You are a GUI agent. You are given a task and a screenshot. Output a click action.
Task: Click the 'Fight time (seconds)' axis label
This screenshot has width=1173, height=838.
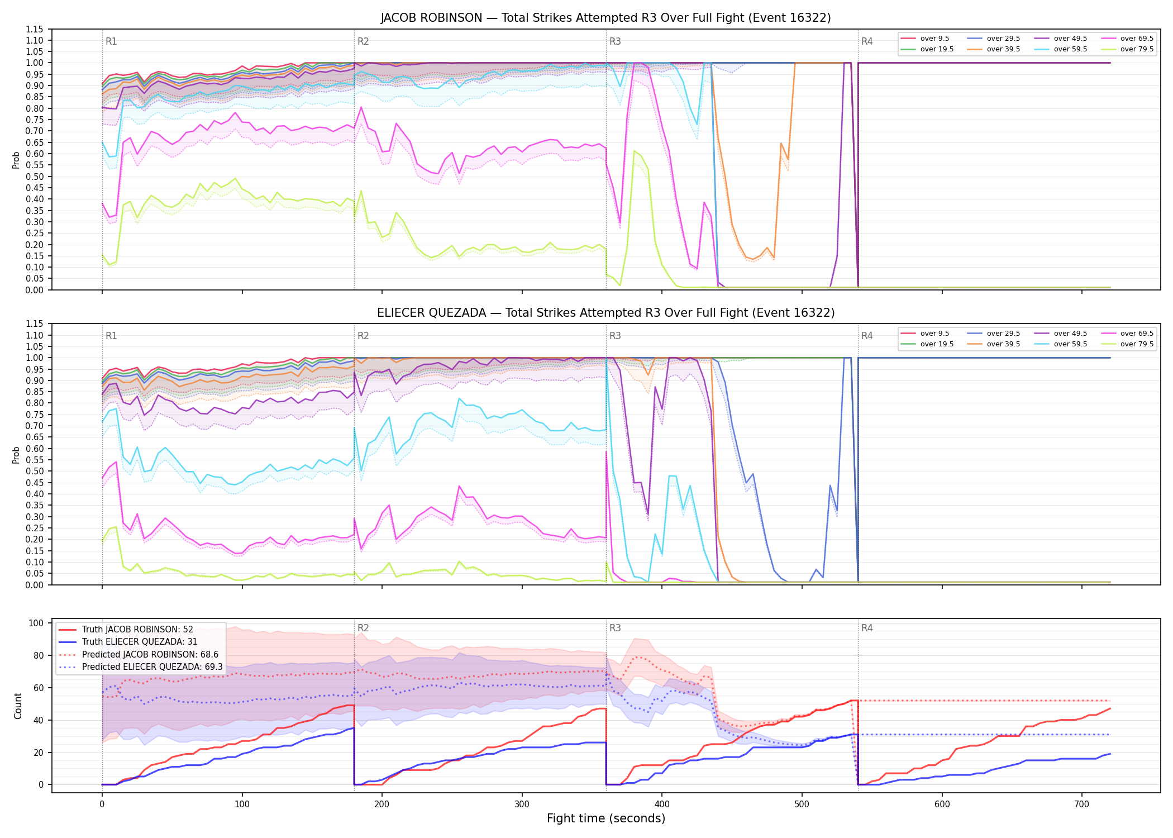[x=606, y=818]
